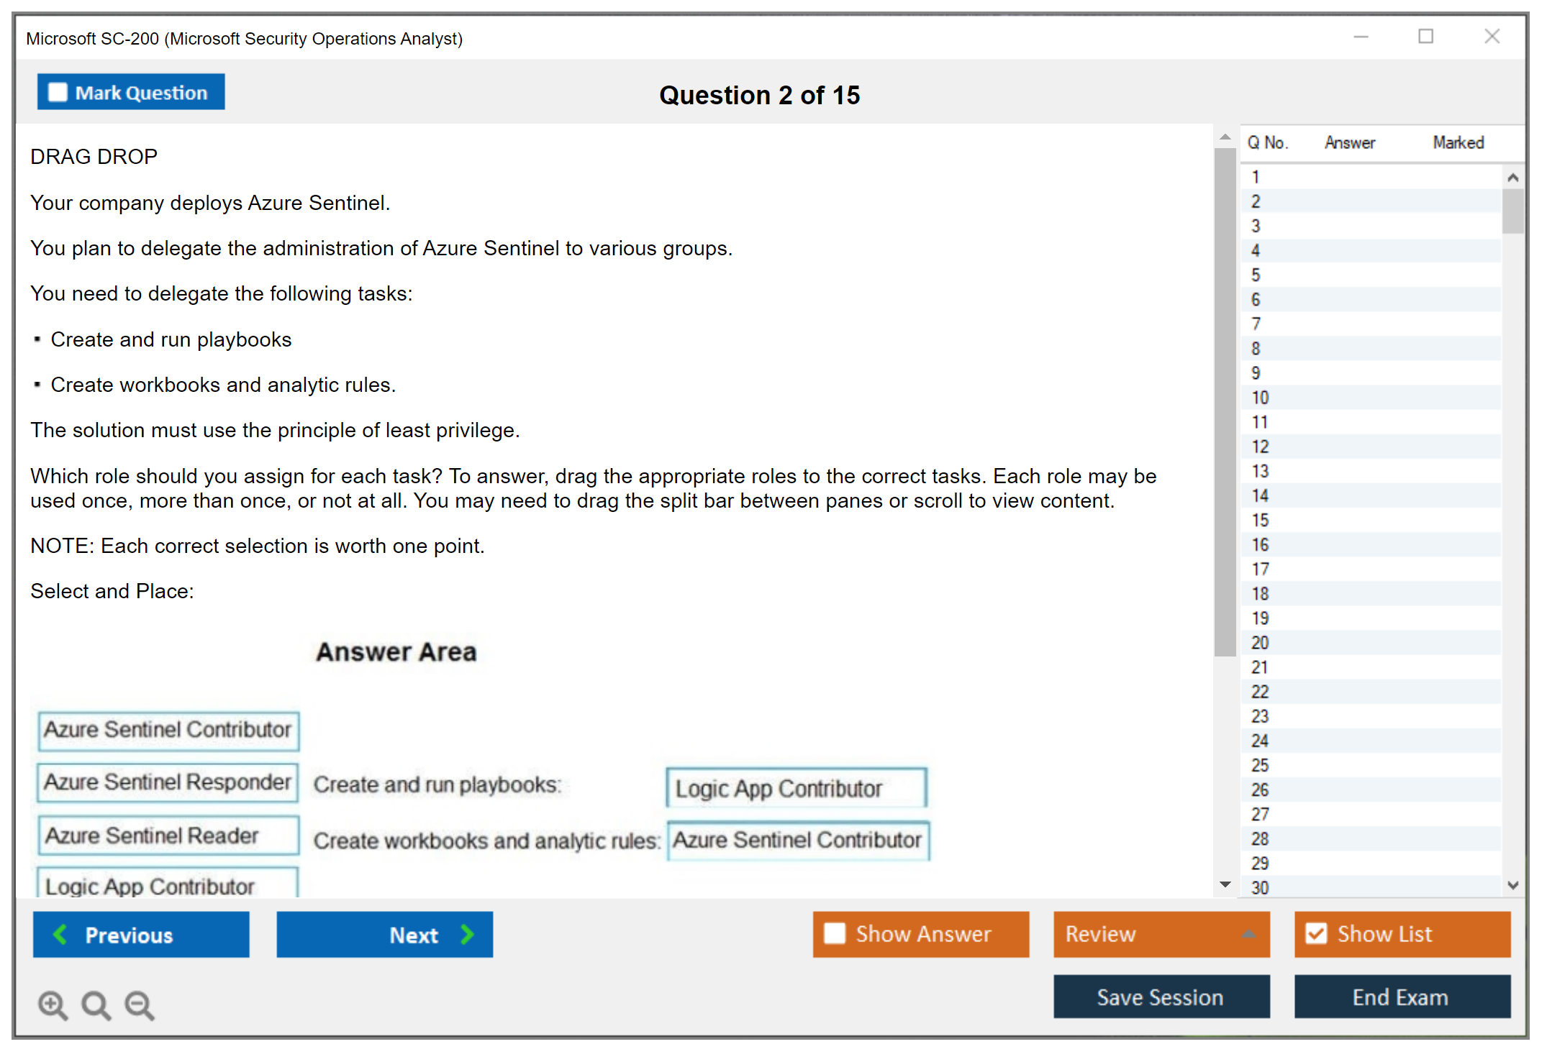
Task: Click the question pane vertical scrollbar thumb
Action: (x=1225, y=403)
